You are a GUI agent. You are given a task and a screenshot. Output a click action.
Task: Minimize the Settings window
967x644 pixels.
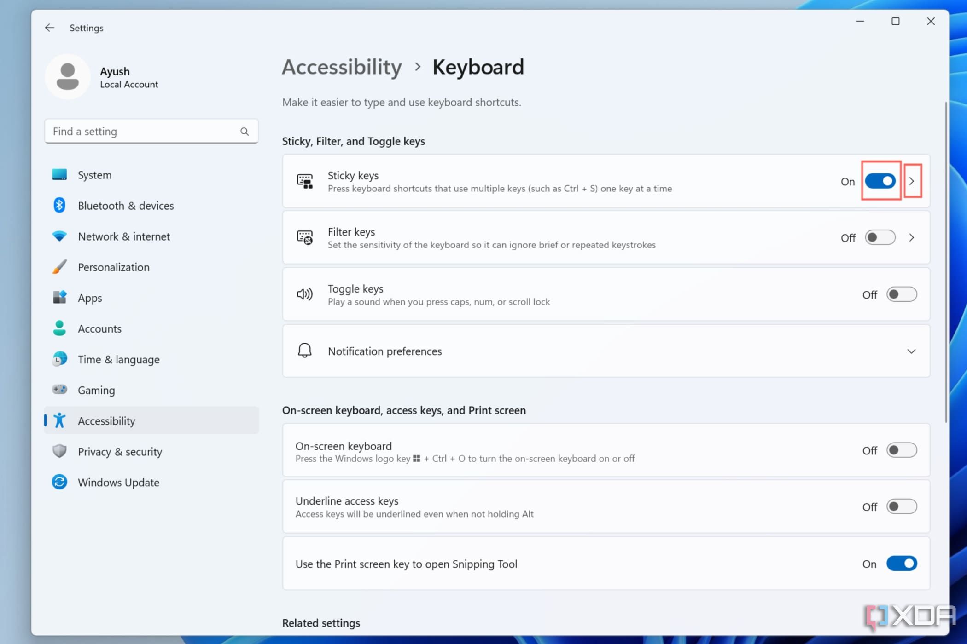point(860,21)
